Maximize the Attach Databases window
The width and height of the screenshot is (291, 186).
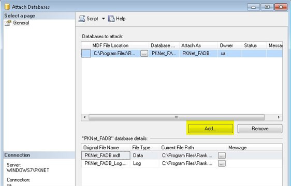(267, 7)
